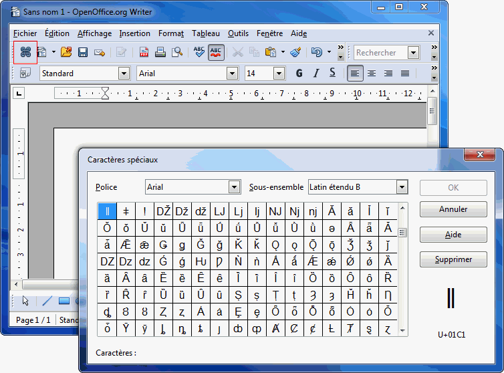The height and width of the screenshot is (373, 504).
Task: Click the Open file folder icon
Action: pos(66,51)
